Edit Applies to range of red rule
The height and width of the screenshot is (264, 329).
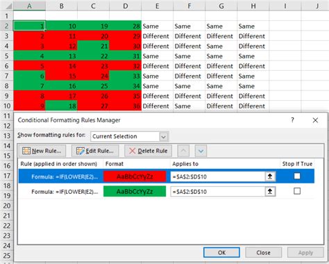coord(218,176)
